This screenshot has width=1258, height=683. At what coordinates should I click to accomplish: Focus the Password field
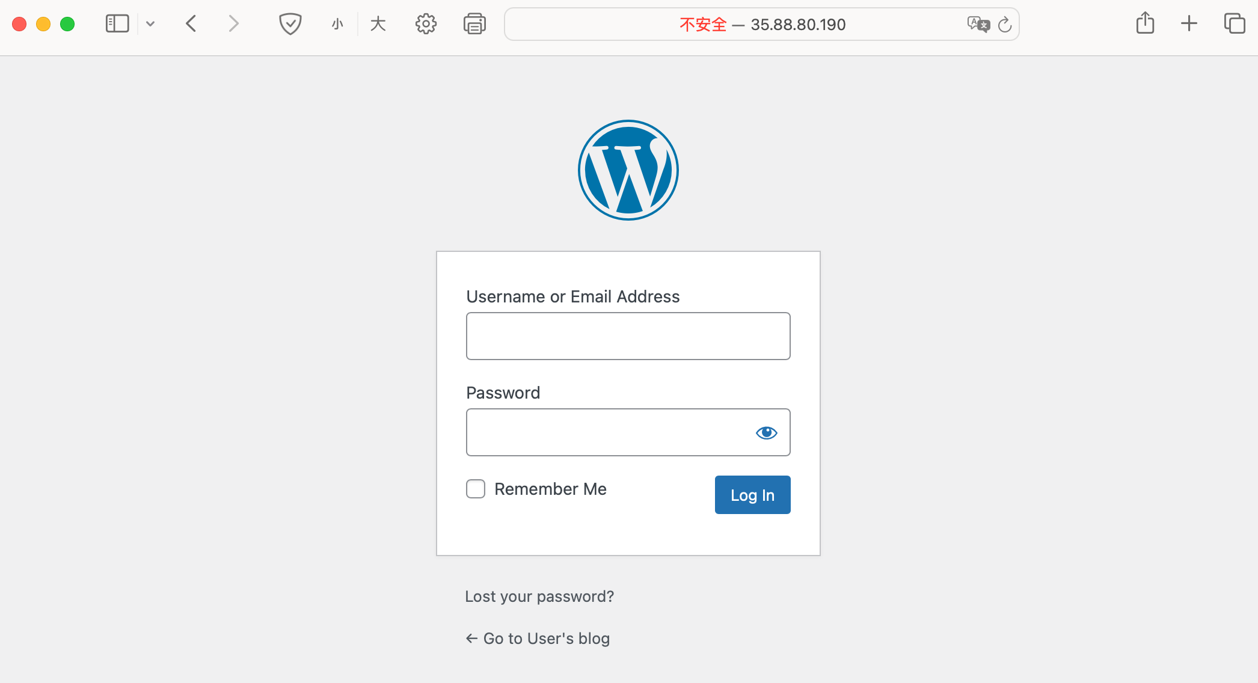click(x=628, y=432)
